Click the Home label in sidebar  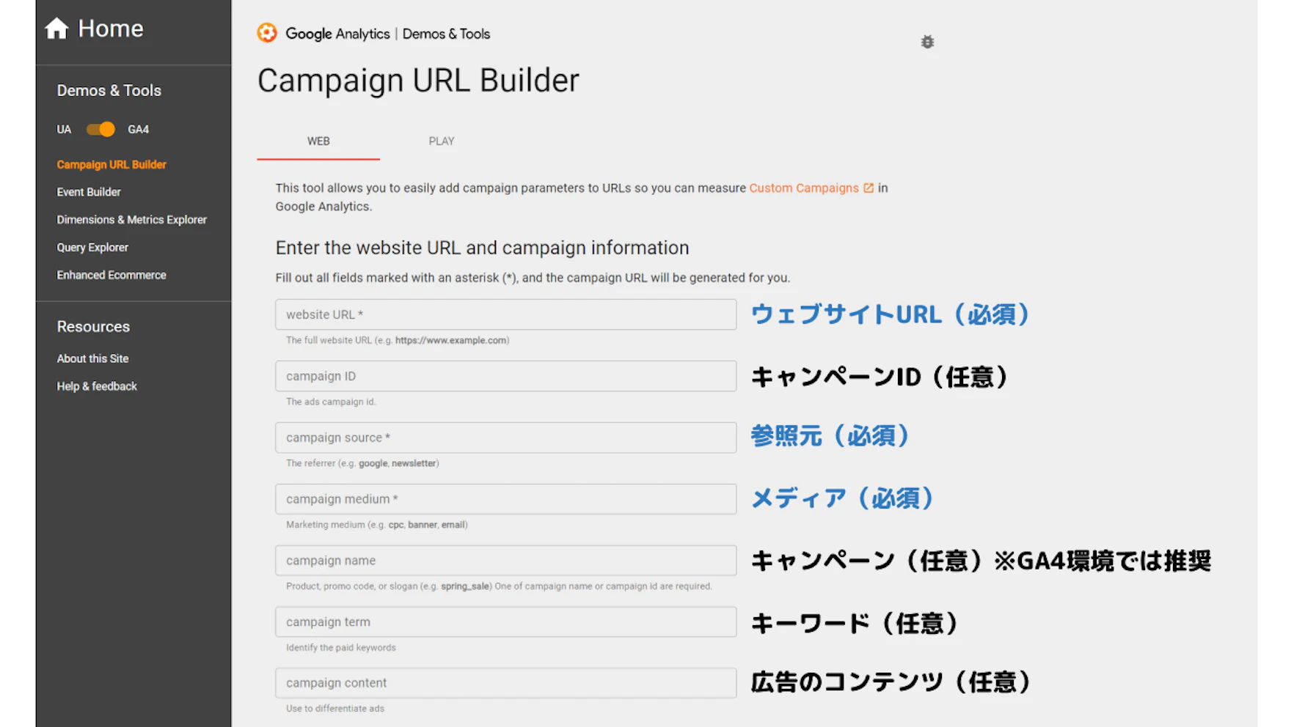click(111, 29)
